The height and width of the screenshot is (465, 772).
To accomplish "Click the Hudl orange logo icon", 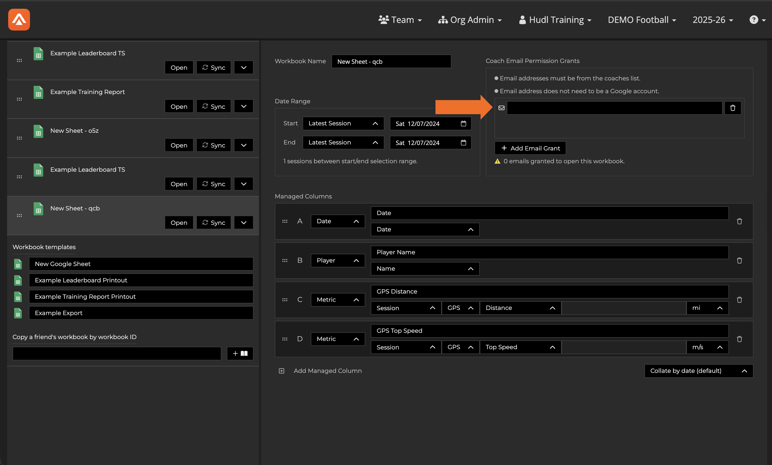I will [19, 19].
